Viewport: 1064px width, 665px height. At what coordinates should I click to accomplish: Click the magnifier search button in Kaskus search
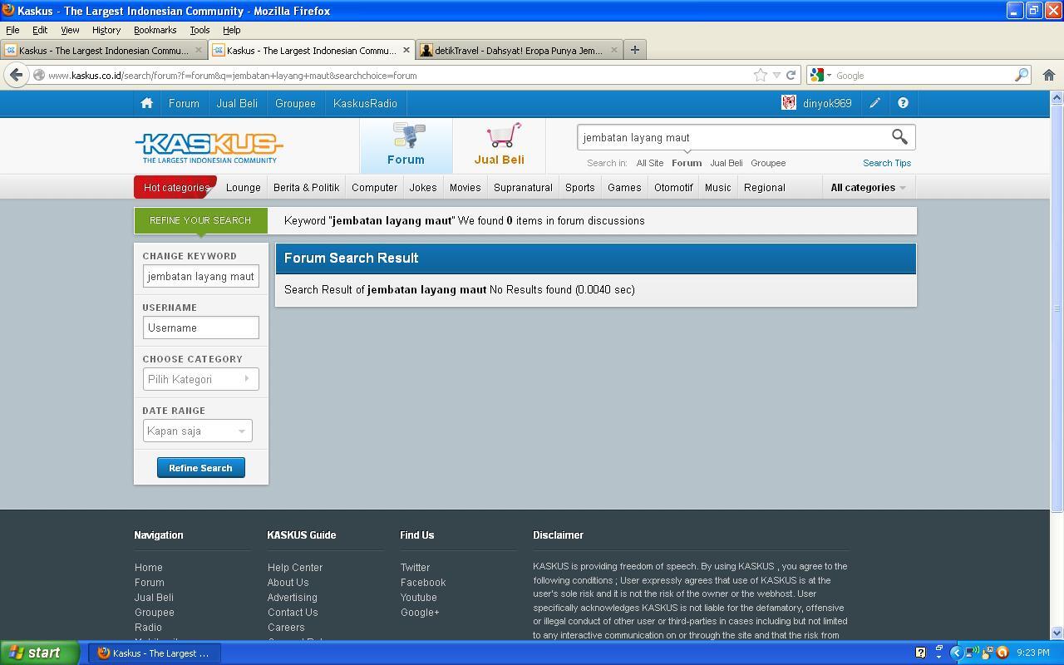(899, 136)
